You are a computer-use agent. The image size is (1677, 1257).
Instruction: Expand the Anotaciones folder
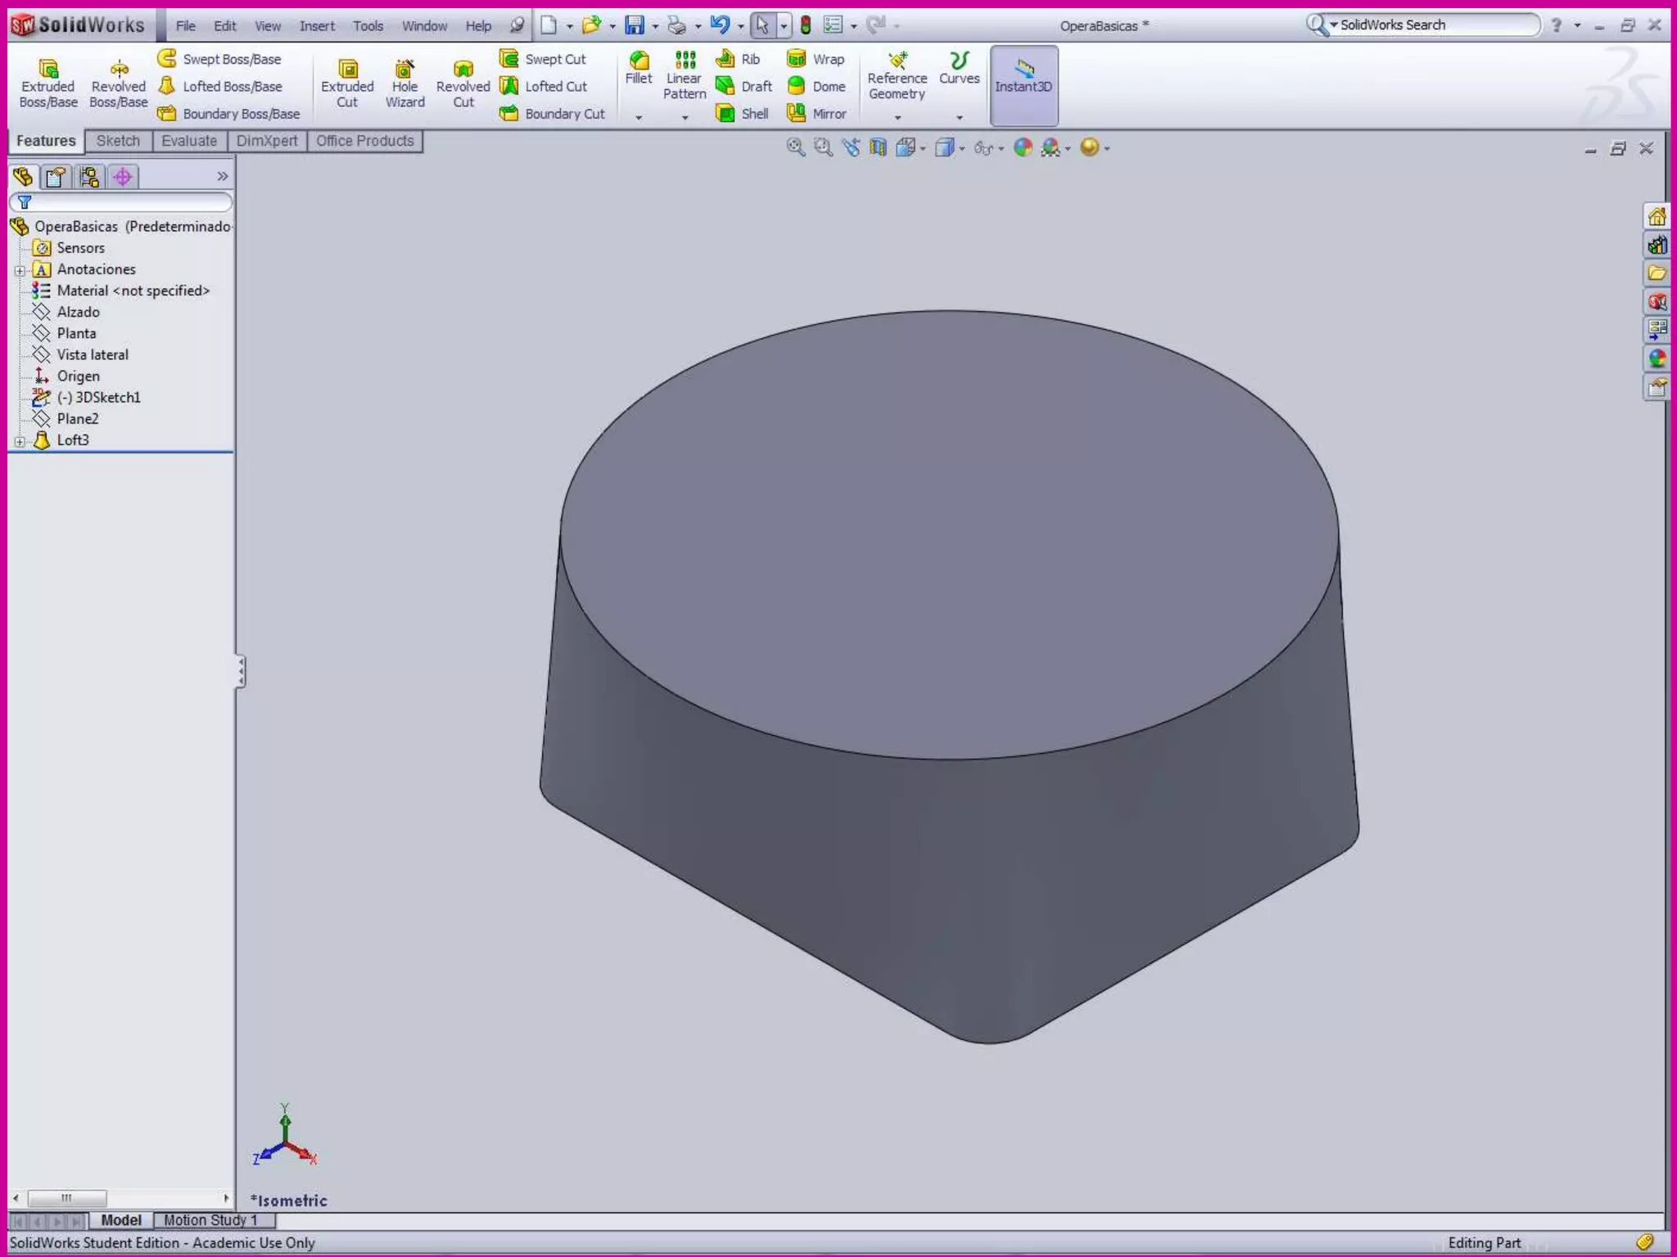pos(20,270)
